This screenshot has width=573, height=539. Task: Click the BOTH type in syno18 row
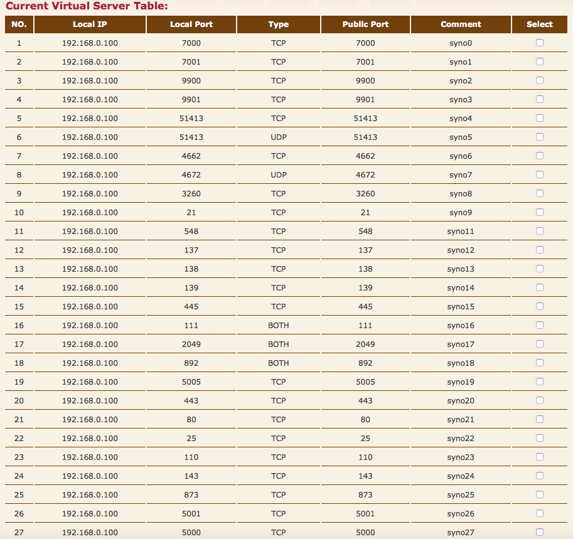tap(279, 363)
